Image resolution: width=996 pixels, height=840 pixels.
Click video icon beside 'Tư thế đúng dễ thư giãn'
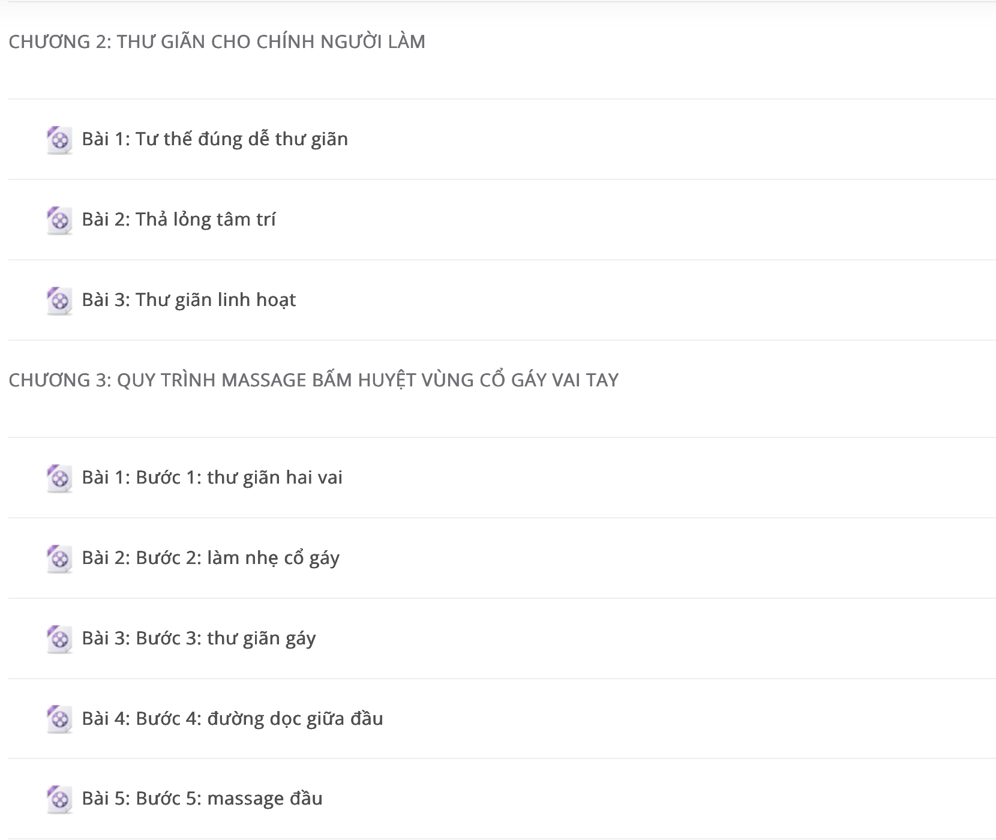[x=59, y=140]
